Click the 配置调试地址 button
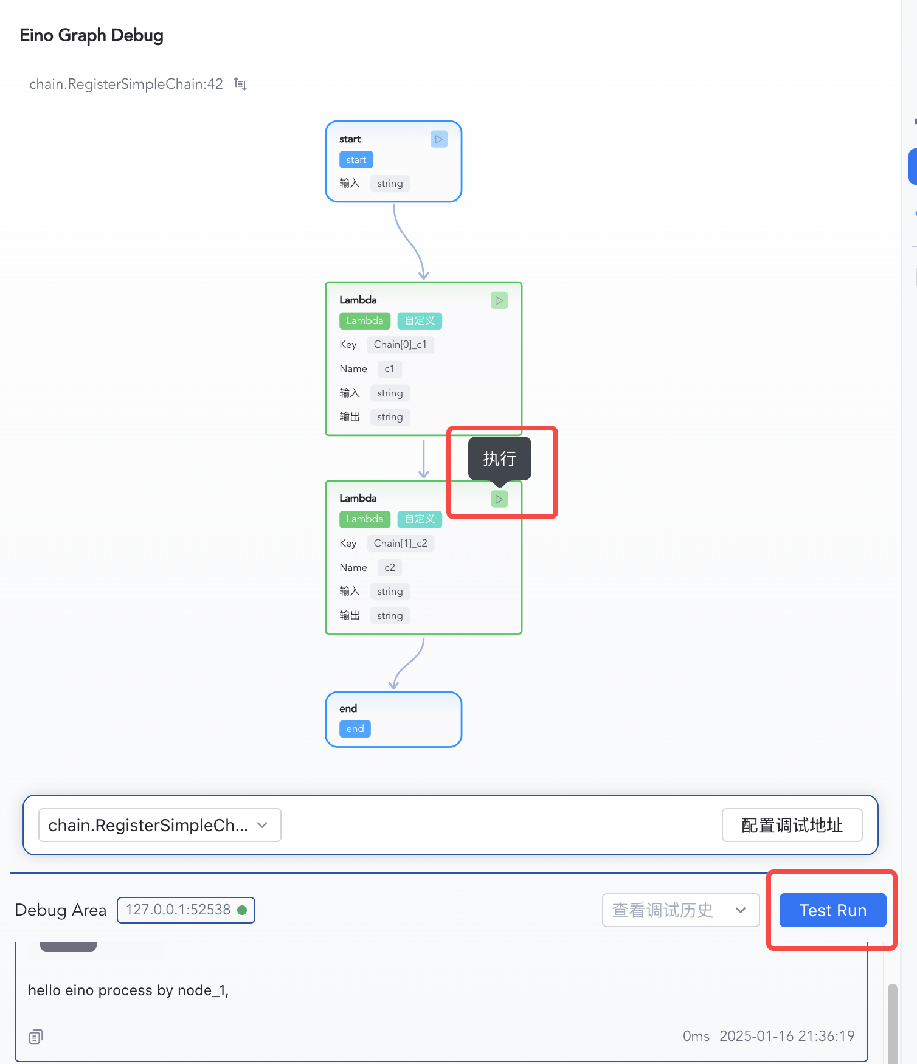This screenshot has height=1064, width=917. 791,825
